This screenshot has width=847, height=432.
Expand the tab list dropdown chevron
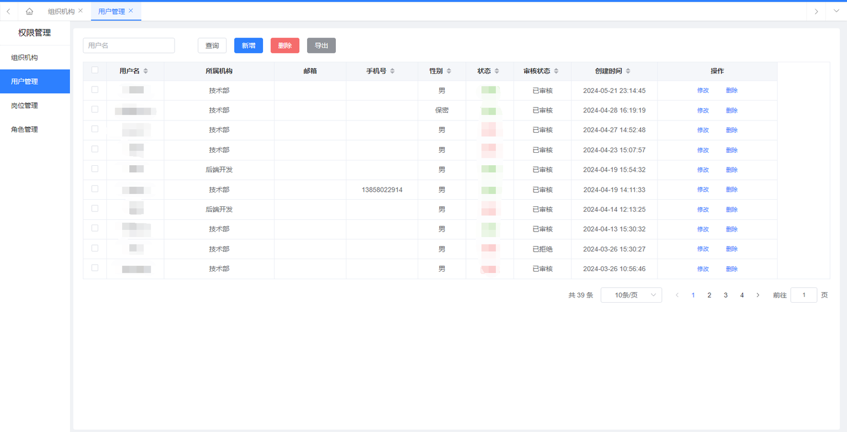pos(836,11)
